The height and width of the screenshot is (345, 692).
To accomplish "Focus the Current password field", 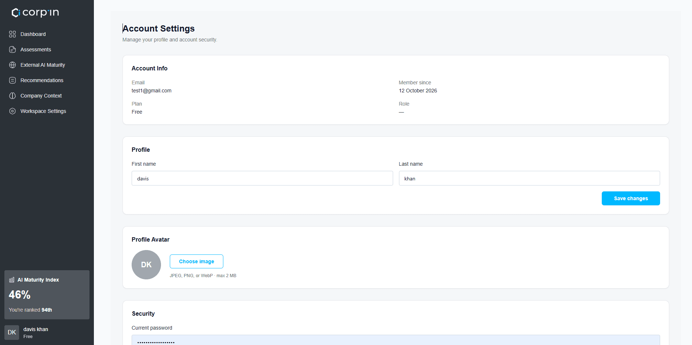I will click(396, 340).
